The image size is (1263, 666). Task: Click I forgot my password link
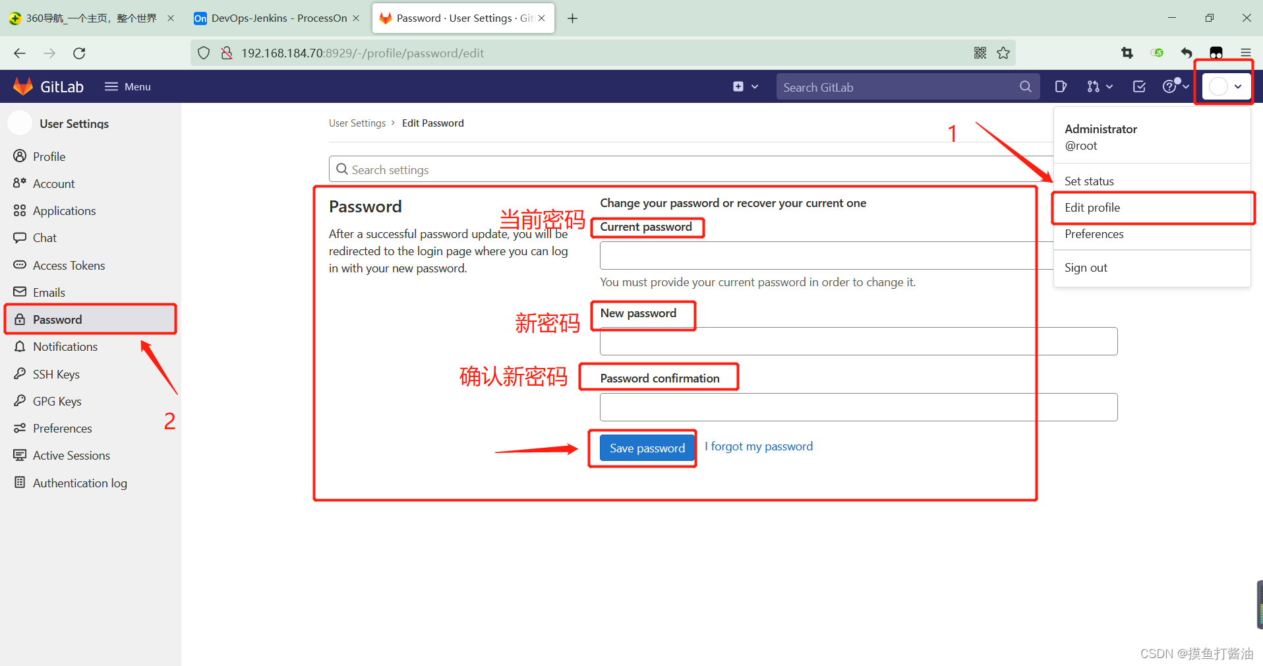[x=759, y=446]
